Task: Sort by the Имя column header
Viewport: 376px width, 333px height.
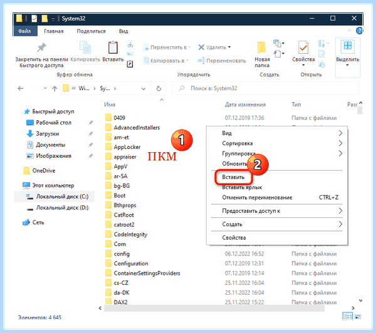Action: pos(110,105)
